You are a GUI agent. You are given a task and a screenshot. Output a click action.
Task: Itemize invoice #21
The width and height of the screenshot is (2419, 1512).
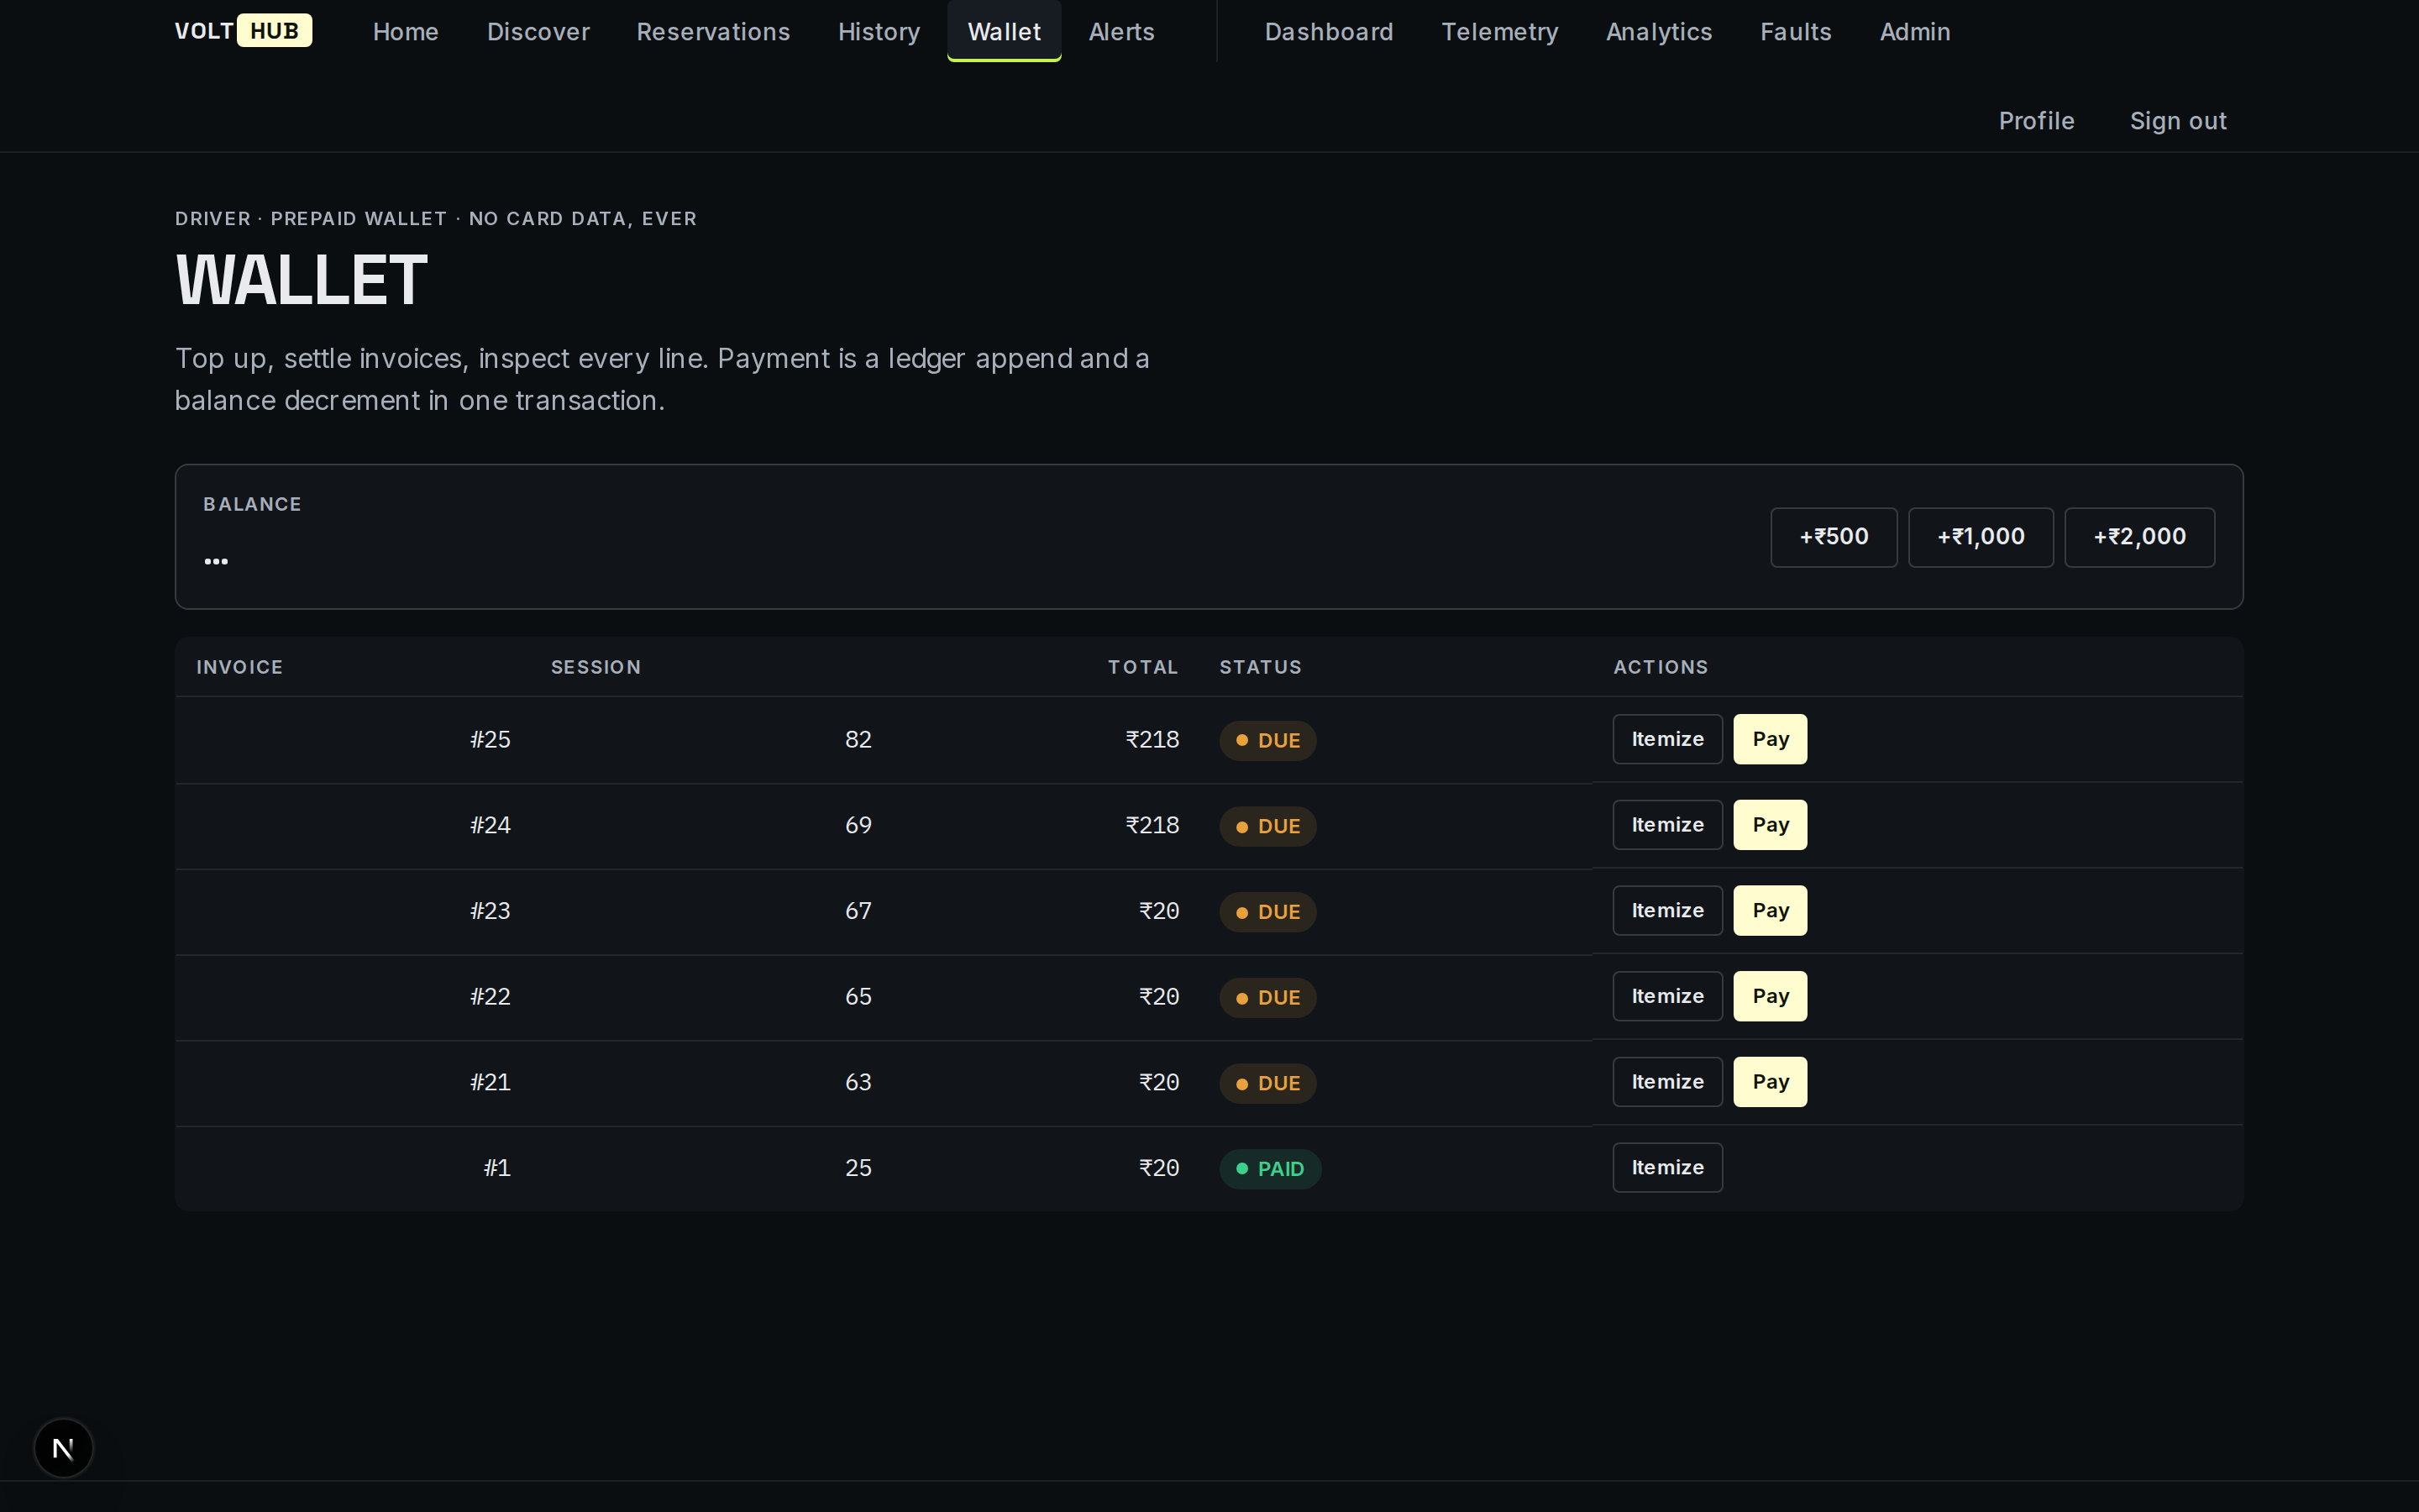pyautogui.click(x=1667, y=1082)
